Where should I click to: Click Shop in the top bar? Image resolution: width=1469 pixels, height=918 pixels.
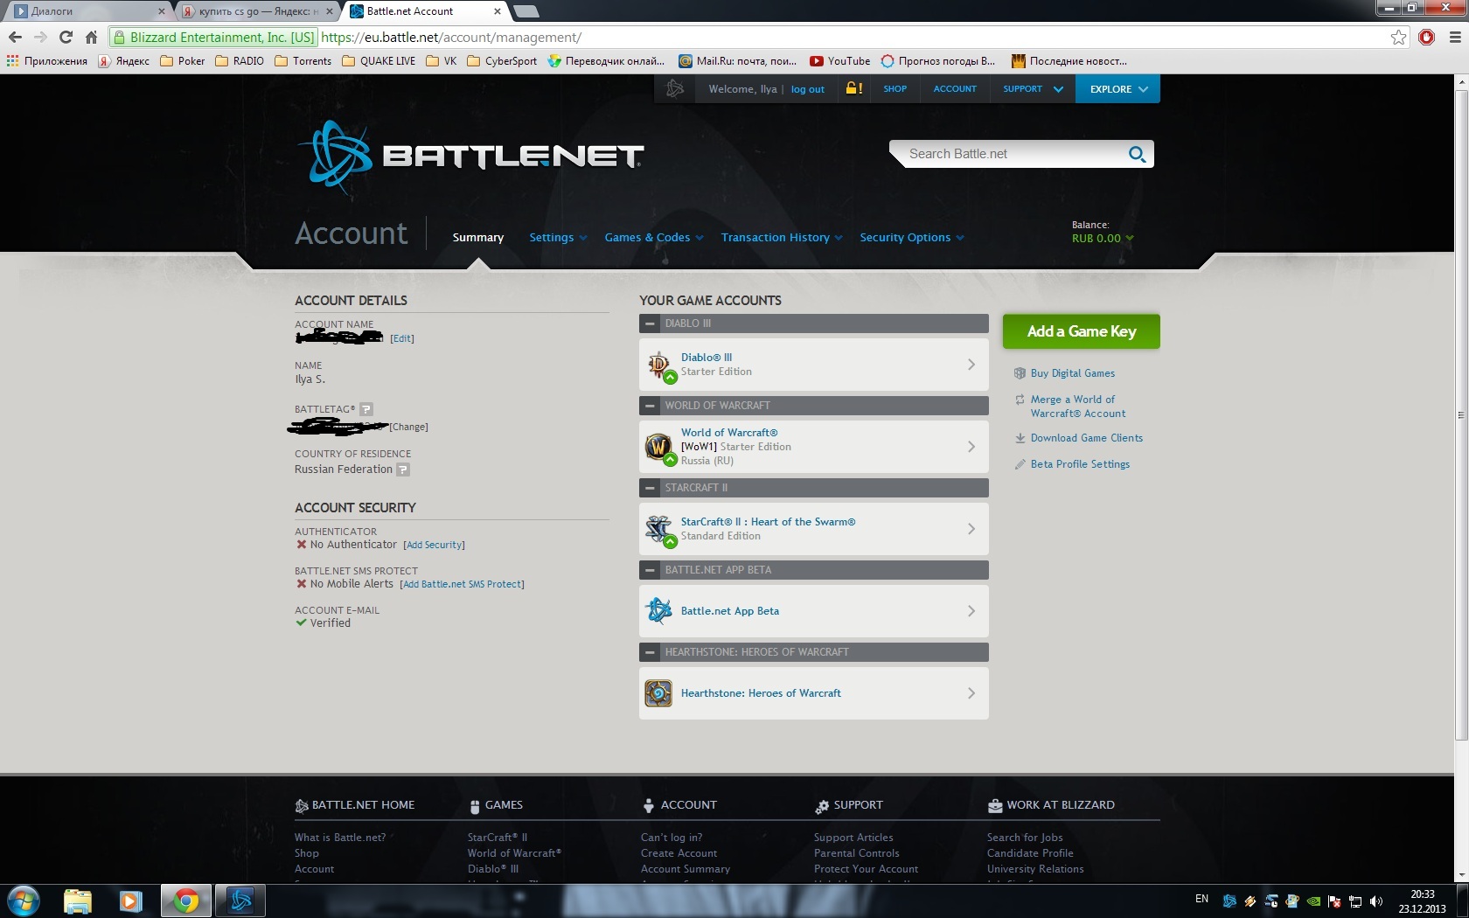coord(895,89)
